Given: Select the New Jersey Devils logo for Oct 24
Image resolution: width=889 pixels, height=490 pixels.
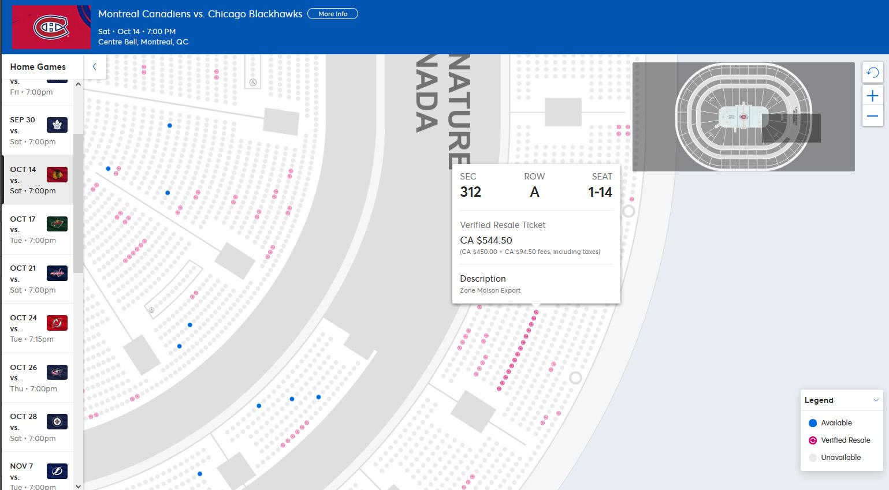Looking at the screenshot, I should coord(57,323).
